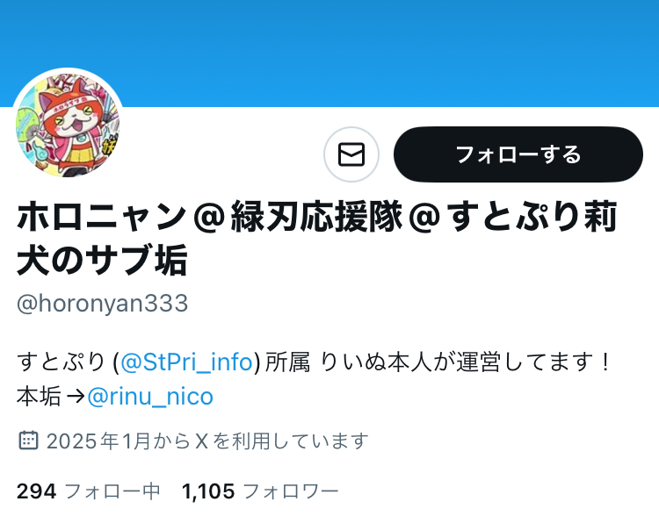Open the Jibanyan profile avatar picture

coord(68,125)
